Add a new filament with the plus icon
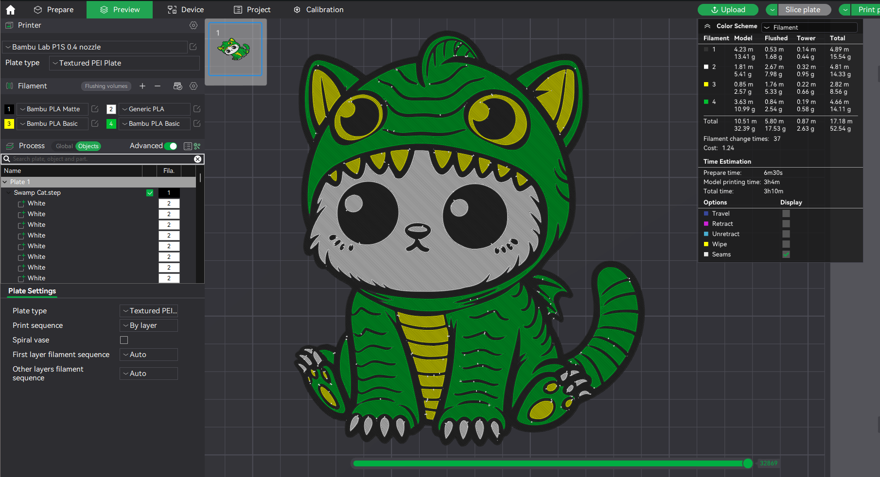 coord(142,86)
